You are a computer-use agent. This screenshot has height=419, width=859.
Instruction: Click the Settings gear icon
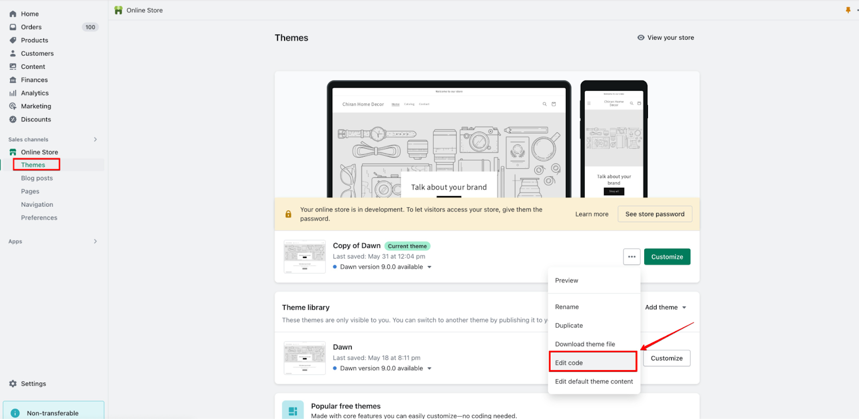[13, 384]
